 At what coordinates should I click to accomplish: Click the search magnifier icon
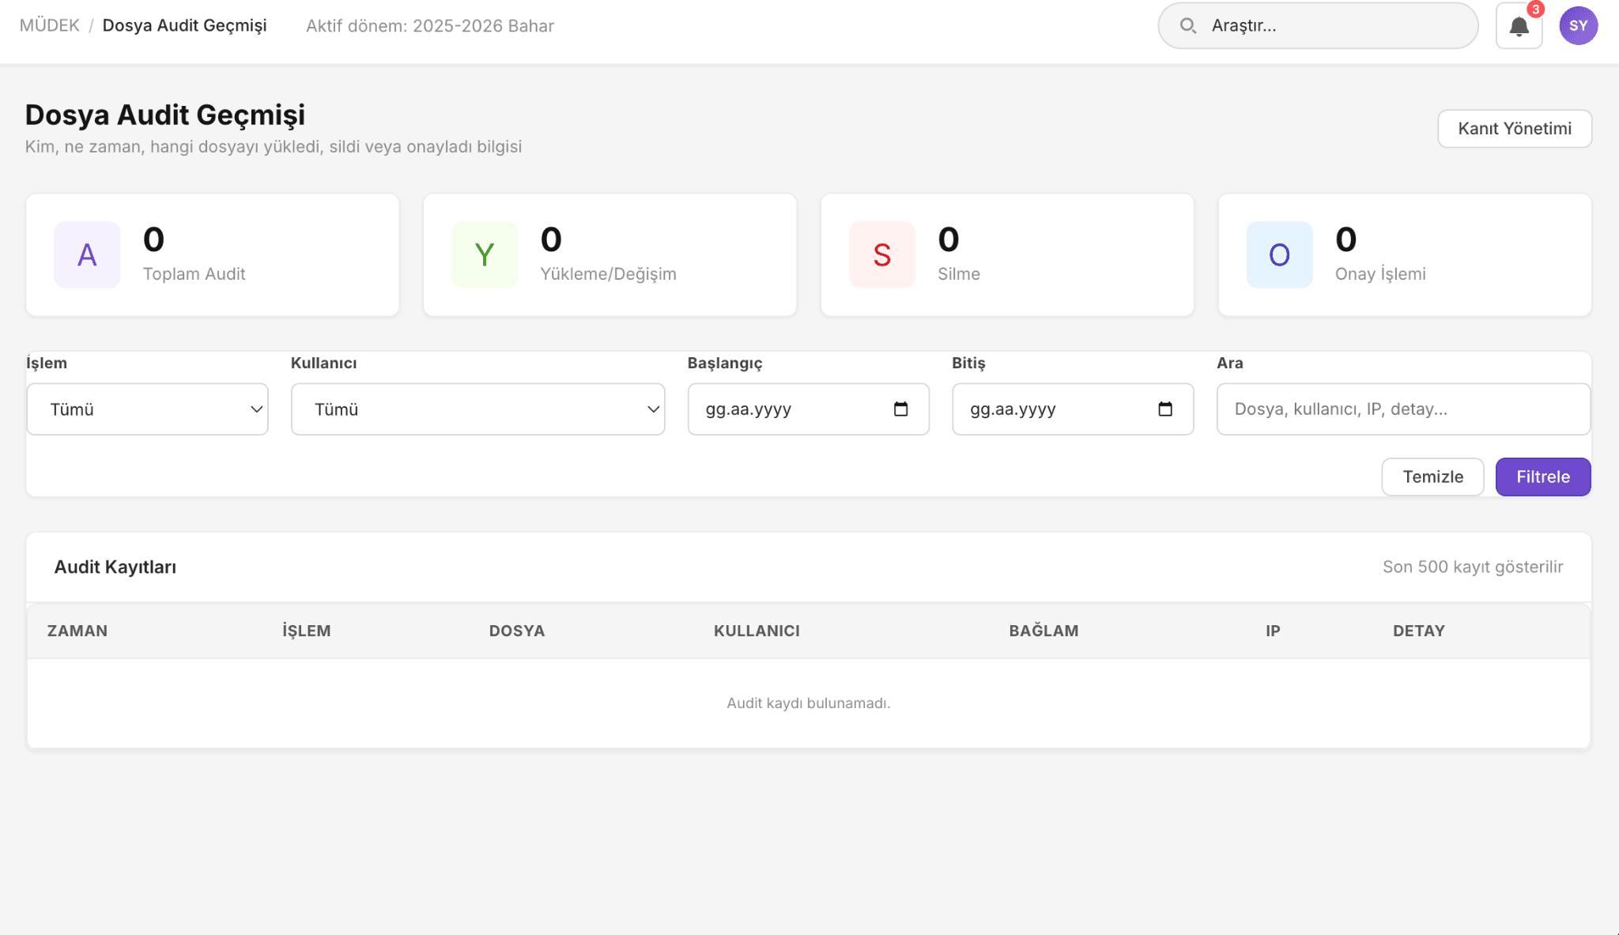[x=1187, y=26]
